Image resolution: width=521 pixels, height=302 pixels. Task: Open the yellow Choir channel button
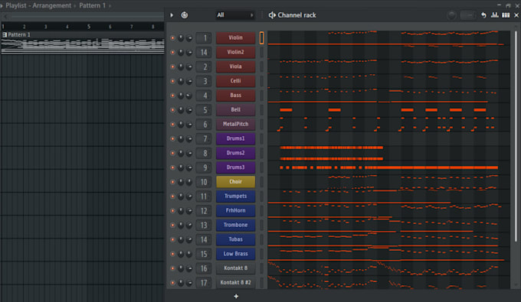pyautogui.click(x=235, y=182)
